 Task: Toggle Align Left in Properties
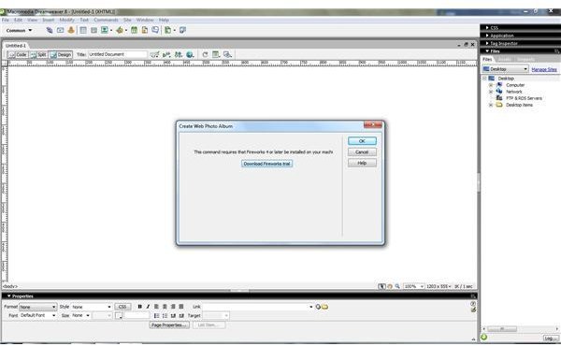156,307
